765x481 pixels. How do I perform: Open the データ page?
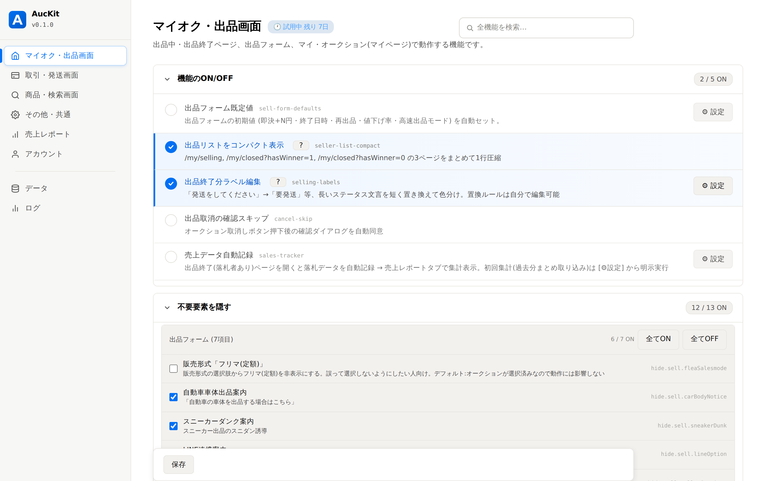coord(65,188)
